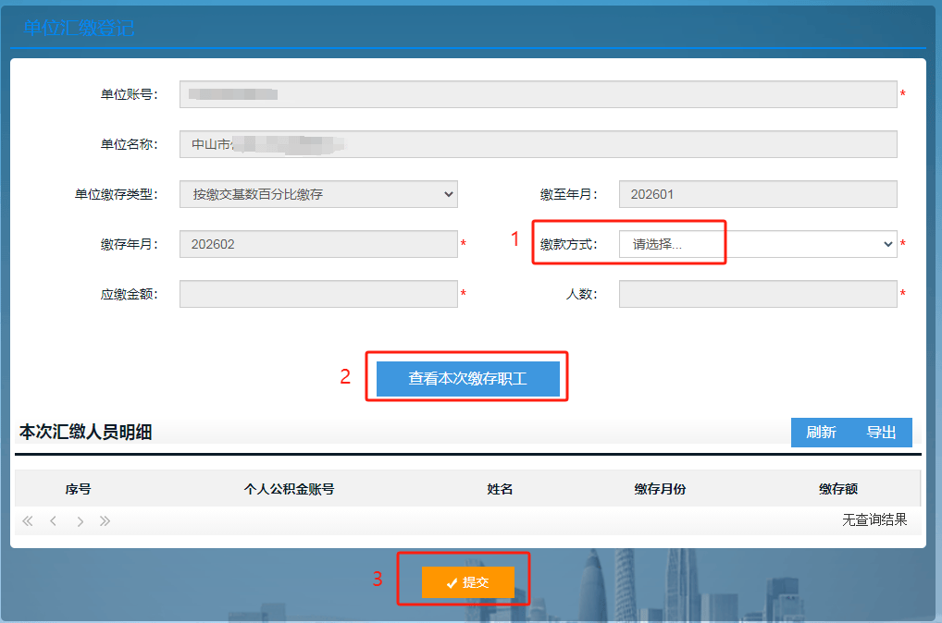
Task: Go to previous page of results
Action: pyautogui.click(x=54, y=521)
